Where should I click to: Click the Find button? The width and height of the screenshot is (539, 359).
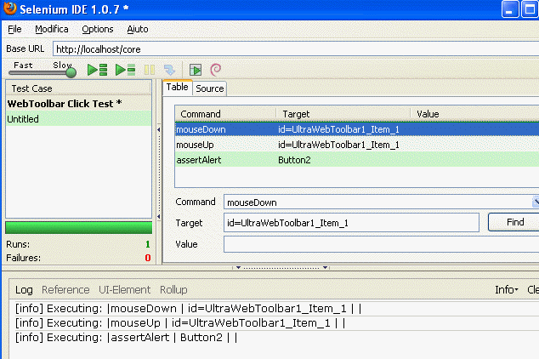513,222
